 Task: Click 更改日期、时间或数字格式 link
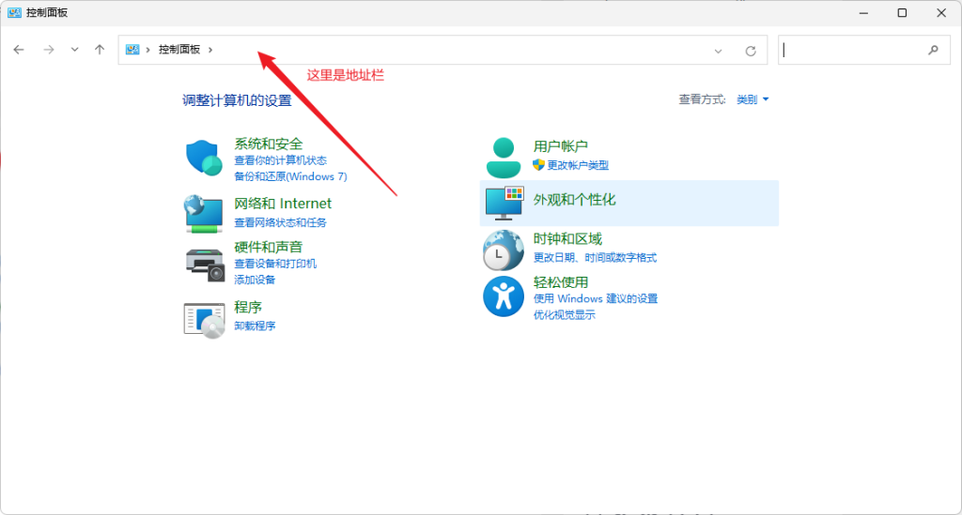click(x=595, y=258)
